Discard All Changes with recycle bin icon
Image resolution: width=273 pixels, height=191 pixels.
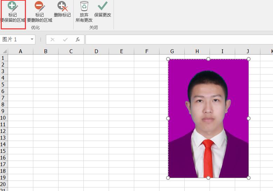click(x=84, y=6)
